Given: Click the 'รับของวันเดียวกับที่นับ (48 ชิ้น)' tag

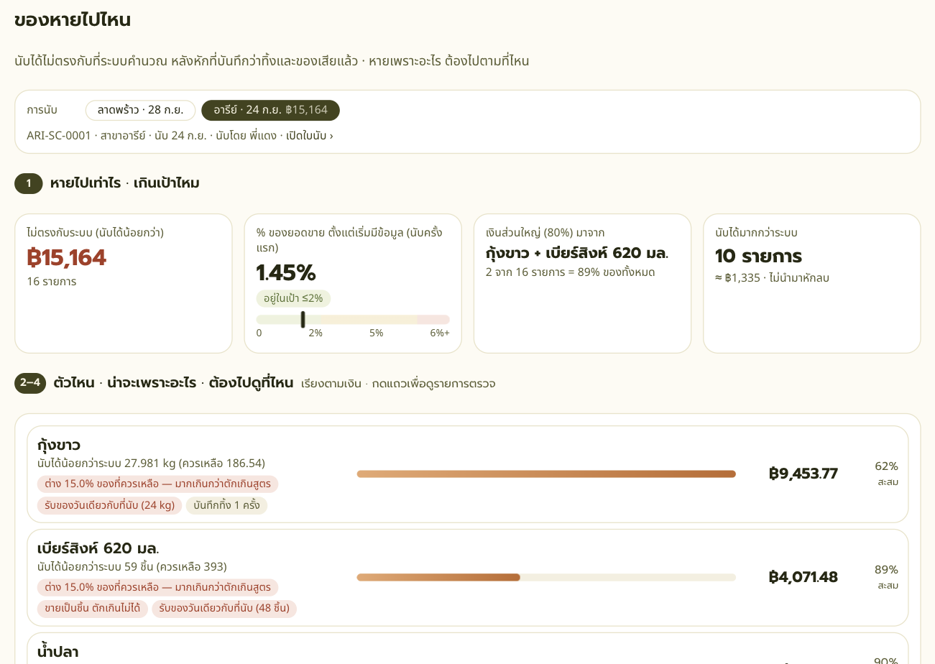Looking at the screenshot, I should 224,609.
